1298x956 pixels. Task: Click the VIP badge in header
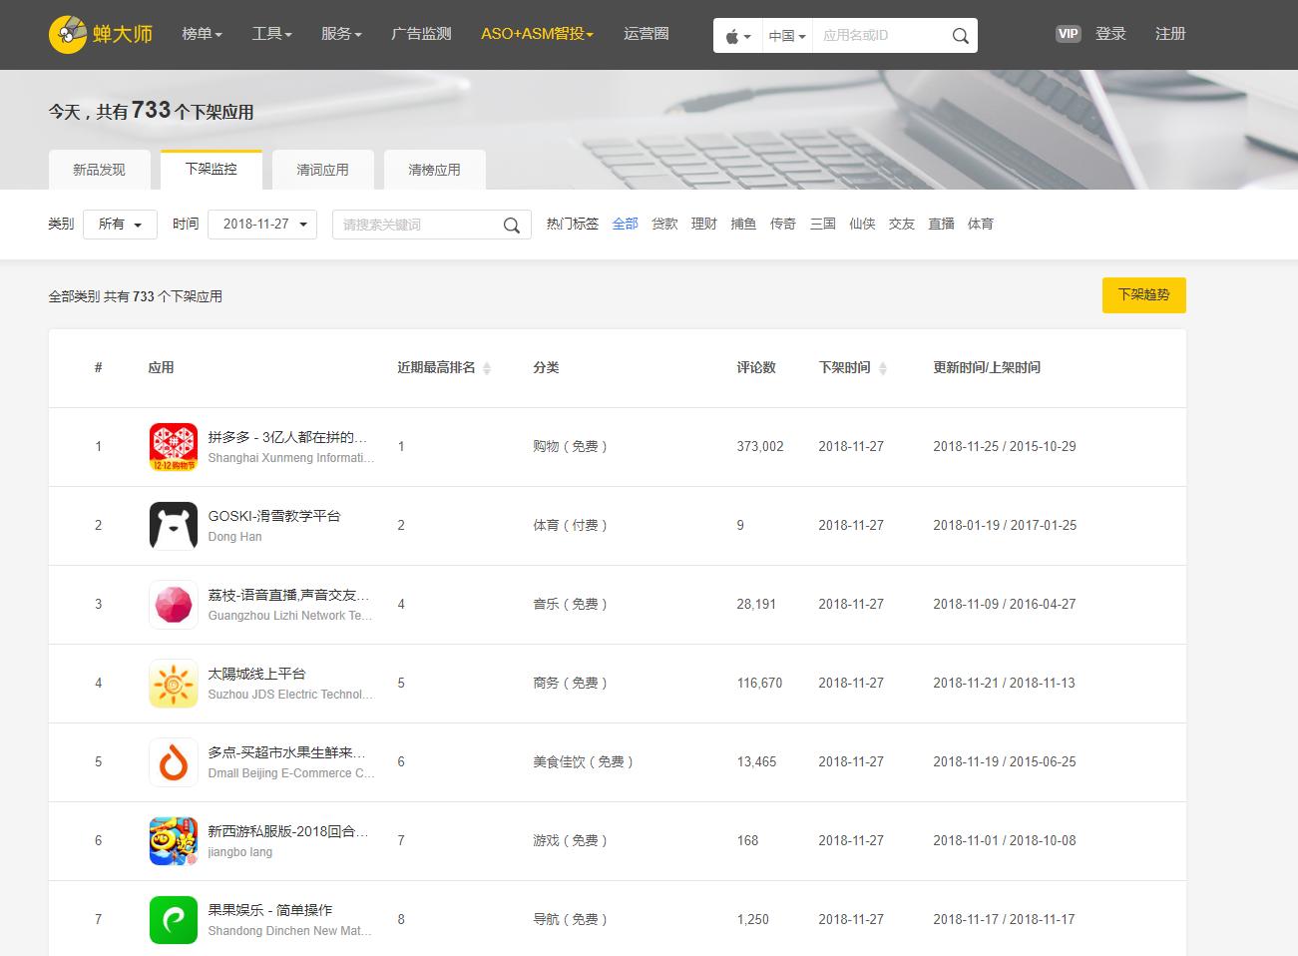pyautogui.click(x=1068, y=34)
